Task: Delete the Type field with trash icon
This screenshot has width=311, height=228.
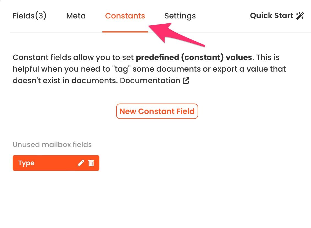Action: pyautogui.click(x=91, y=163)
